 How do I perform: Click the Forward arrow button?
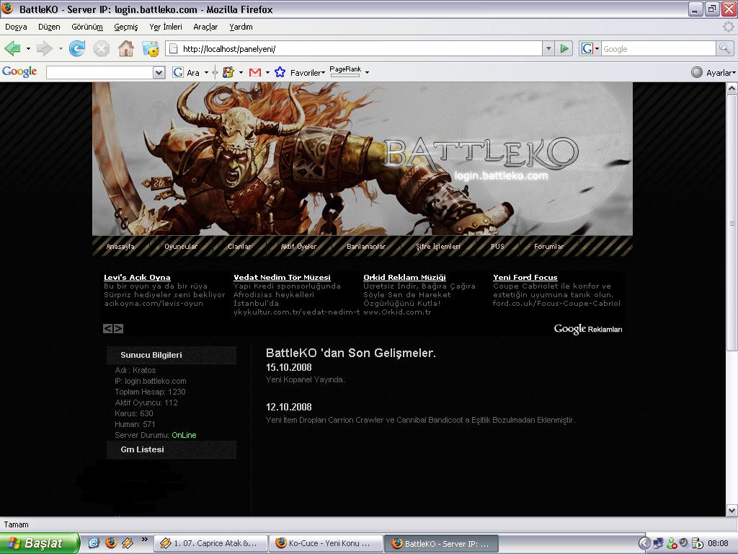click(x=44, y=48)
